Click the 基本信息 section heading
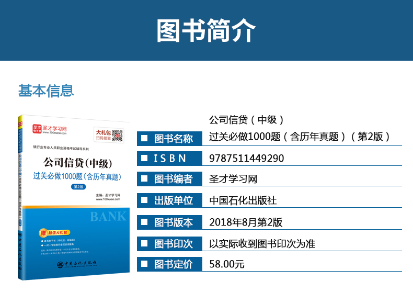 click(46, 91)
